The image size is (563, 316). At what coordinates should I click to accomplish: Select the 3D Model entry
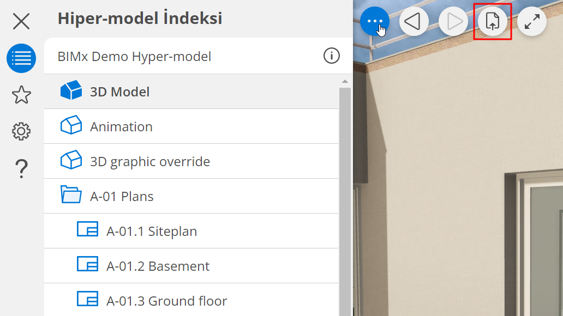point(119,92)
